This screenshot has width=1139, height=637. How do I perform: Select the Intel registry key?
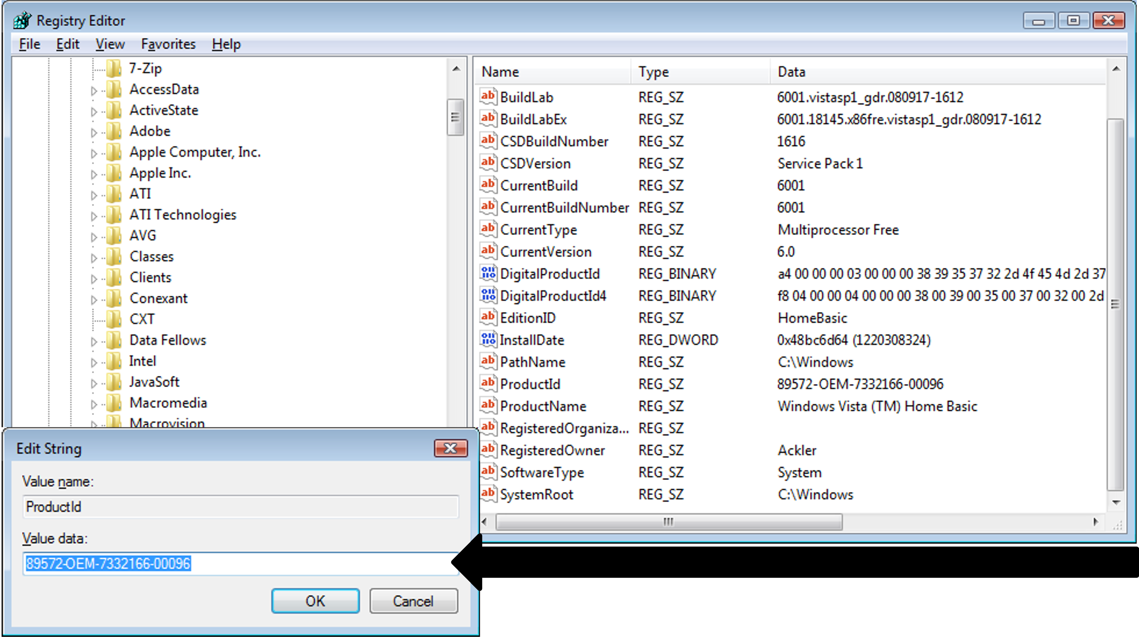coord(142,361)
